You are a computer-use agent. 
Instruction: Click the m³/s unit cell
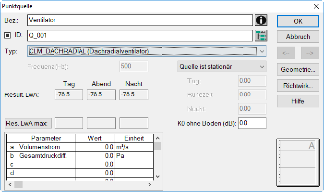[x=134, y=147]
